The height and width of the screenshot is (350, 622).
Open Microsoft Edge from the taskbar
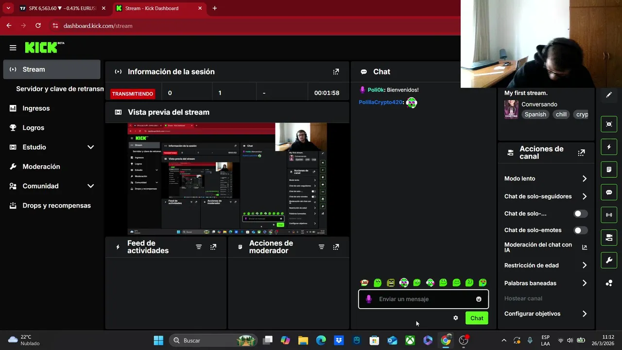click(321, 340)
